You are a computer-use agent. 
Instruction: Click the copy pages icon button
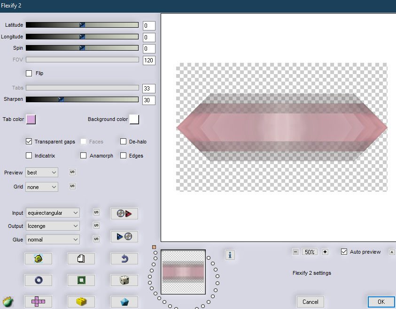click(x=81, y=258)
